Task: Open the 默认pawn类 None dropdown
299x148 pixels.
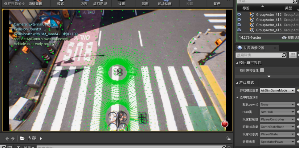Action: coord(278,104)
